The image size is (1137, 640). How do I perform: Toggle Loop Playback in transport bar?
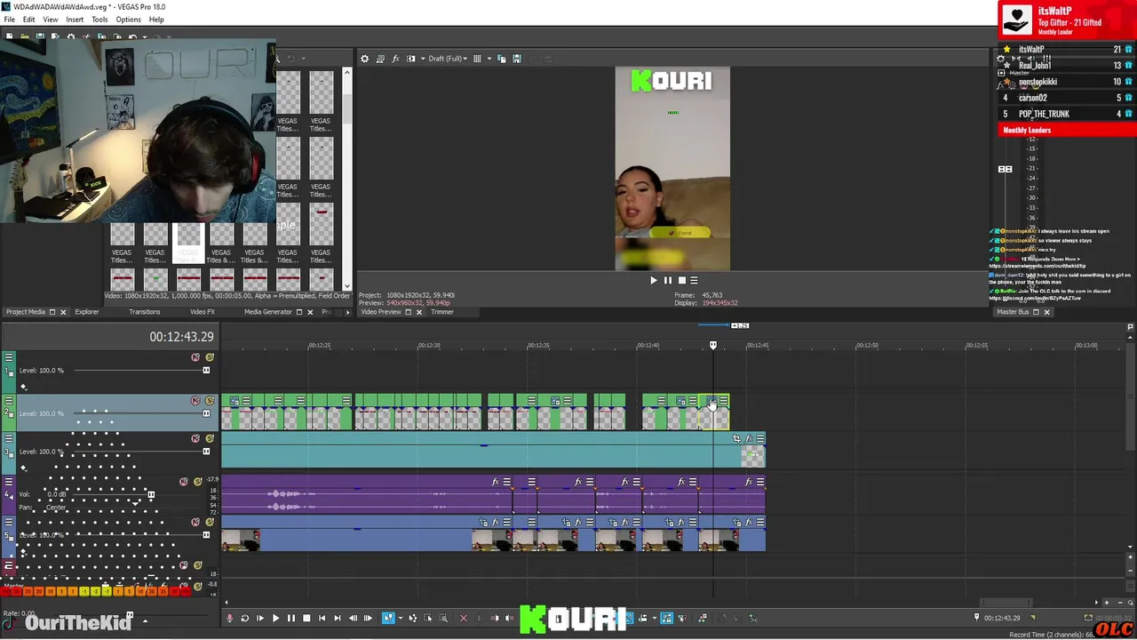[x=244, y=618]
